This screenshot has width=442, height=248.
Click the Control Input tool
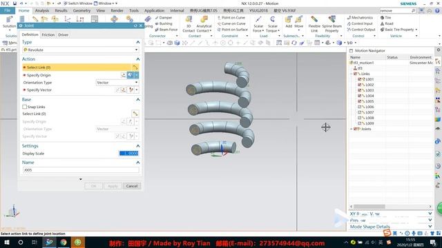click(x=360, y=23)
